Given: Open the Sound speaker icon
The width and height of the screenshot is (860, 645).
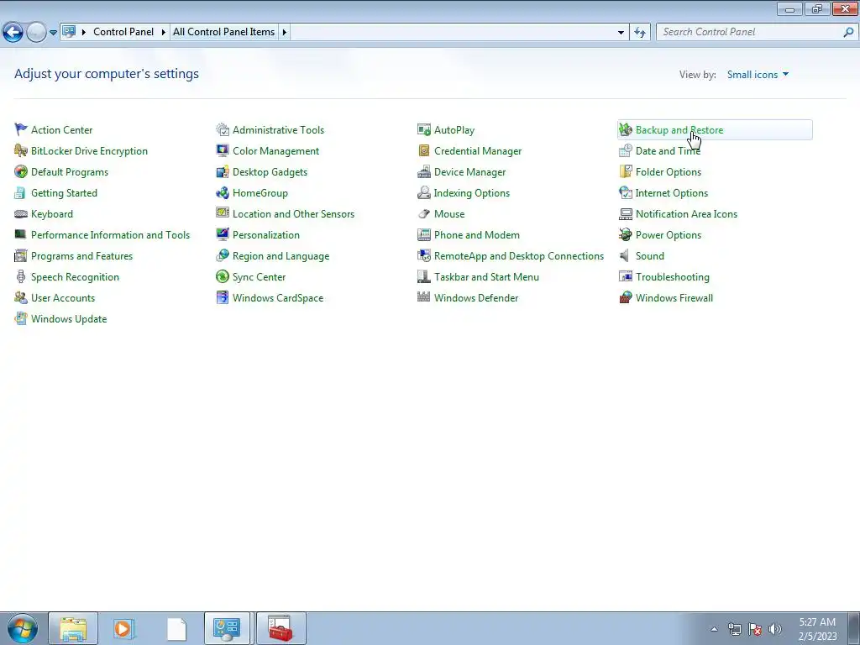Looking at the screenshot, I should [625, 256].
